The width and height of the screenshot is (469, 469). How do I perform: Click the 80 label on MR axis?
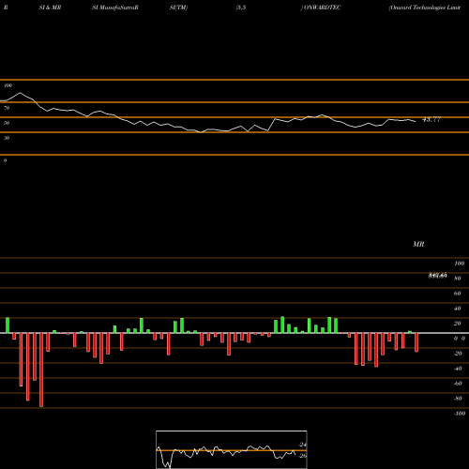click(x=458, y=279)
